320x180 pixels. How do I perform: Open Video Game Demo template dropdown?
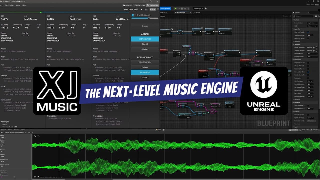click(133, 9)
